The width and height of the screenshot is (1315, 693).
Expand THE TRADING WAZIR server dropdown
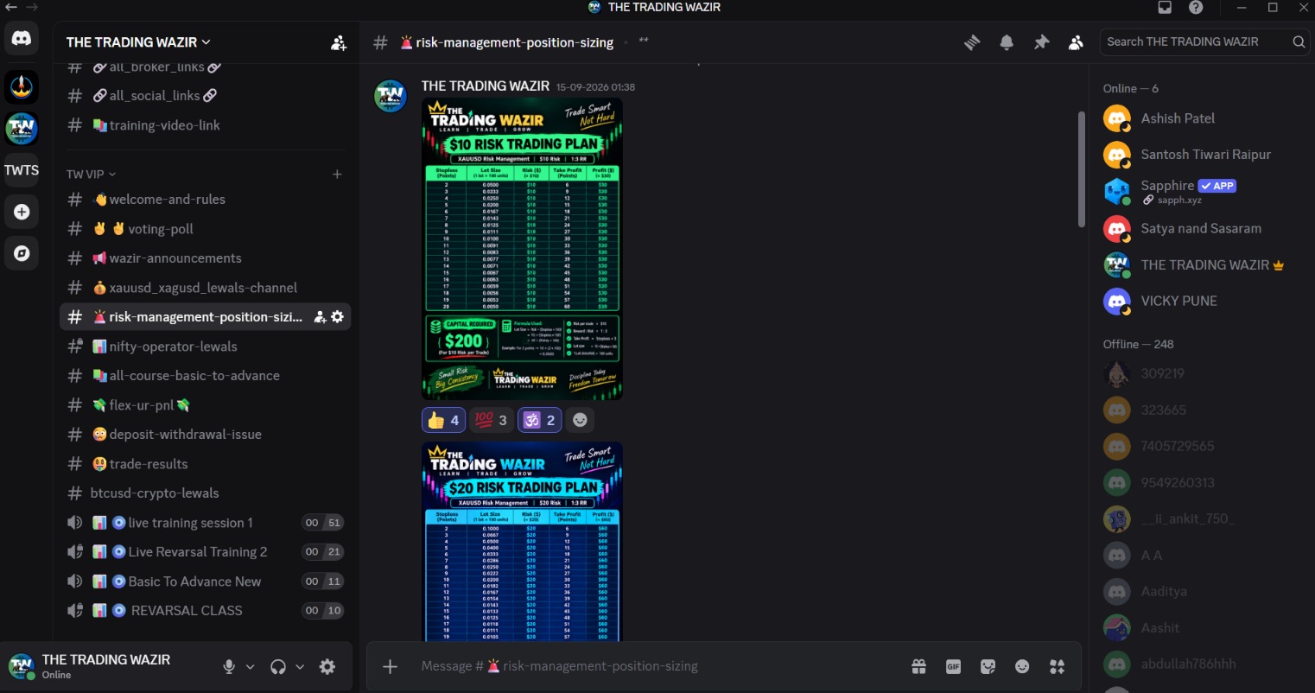[138, 42]
